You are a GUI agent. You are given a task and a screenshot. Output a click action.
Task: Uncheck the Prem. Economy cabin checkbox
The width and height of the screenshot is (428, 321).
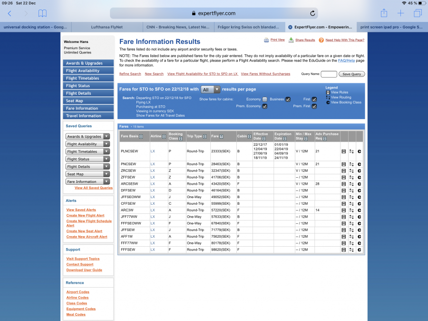click(x=265, y=106)
